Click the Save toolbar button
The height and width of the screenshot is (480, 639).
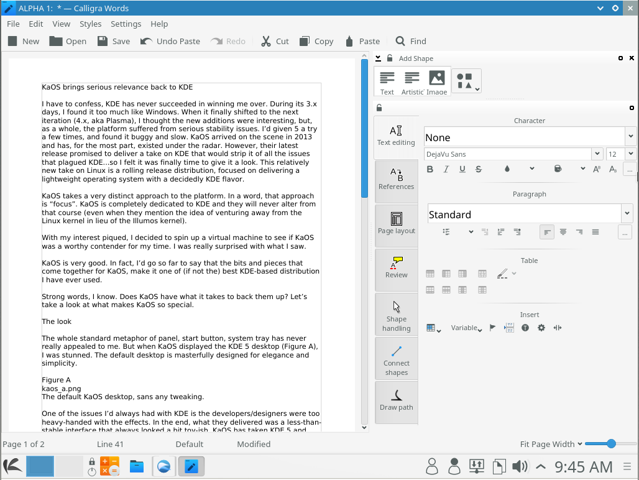click(x=114, y=41)
